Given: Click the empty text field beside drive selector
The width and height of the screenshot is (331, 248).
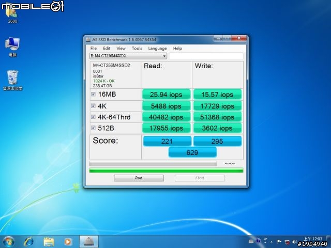Looking at the screenshot, I should click(x=206, y=56).
